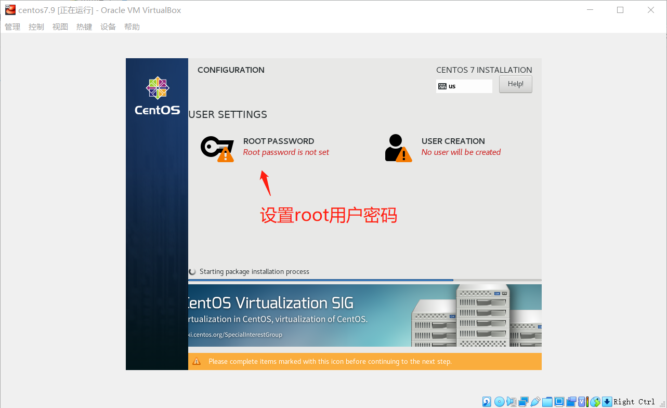Click the USER CREATION label
The height and width of the screenshot is (408, 667).
[453, 141]
